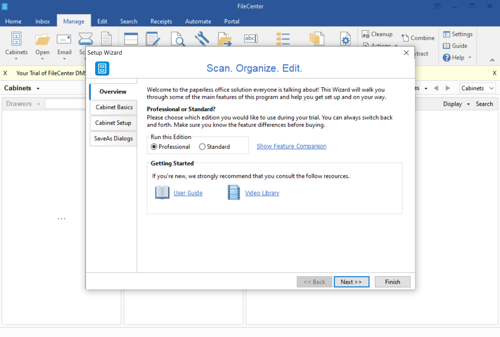This screenshot has width=500, height=337.
Task: Select the Manage ribbon tab
Action: click(74, 21)
